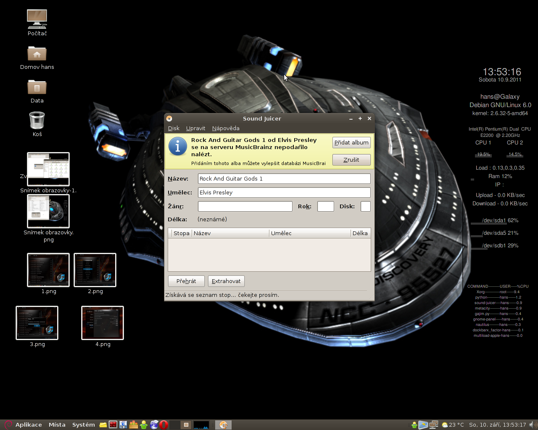Click the Sound Juicer taskbar button
Viewport: 538px width, 430px height.
point(223,425)
